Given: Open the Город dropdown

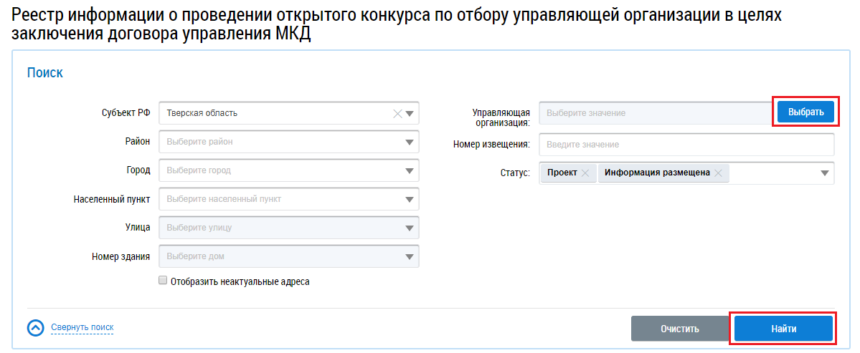Looking at the screenshot, I should [410, 170].
